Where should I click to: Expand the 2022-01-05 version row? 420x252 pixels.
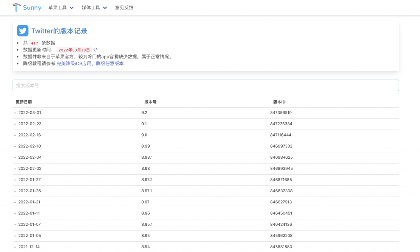(x=15, y=236)
